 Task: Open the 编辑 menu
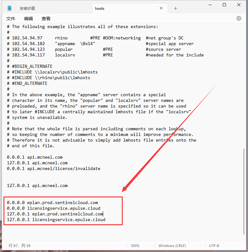[x=28, y=19]
